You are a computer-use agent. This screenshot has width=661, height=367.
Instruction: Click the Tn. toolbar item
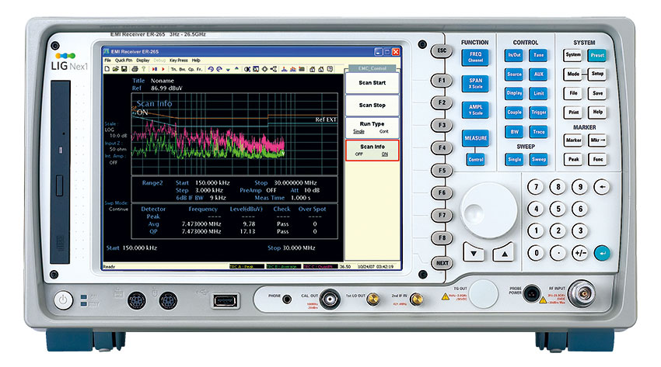click(x=173, y=69)
